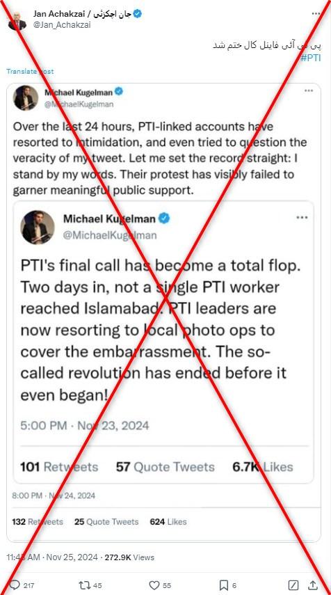
Task: Like the post with 55 likes
Action: point(154,585)
